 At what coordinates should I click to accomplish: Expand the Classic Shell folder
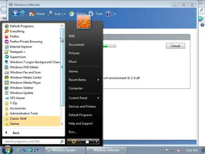pos(31,118)
